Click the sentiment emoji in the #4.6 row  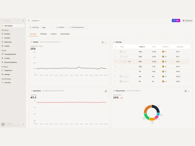point(163,67)
